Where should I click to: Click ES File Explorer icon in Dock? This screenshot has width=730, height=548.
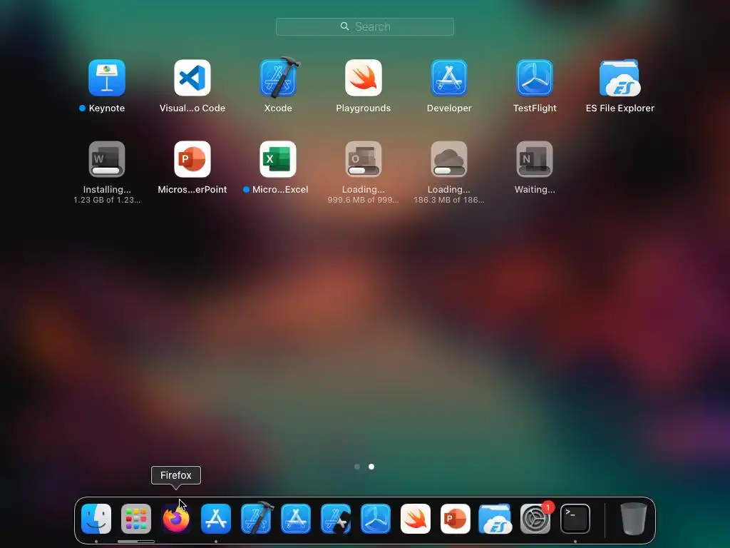coord(495,519)
